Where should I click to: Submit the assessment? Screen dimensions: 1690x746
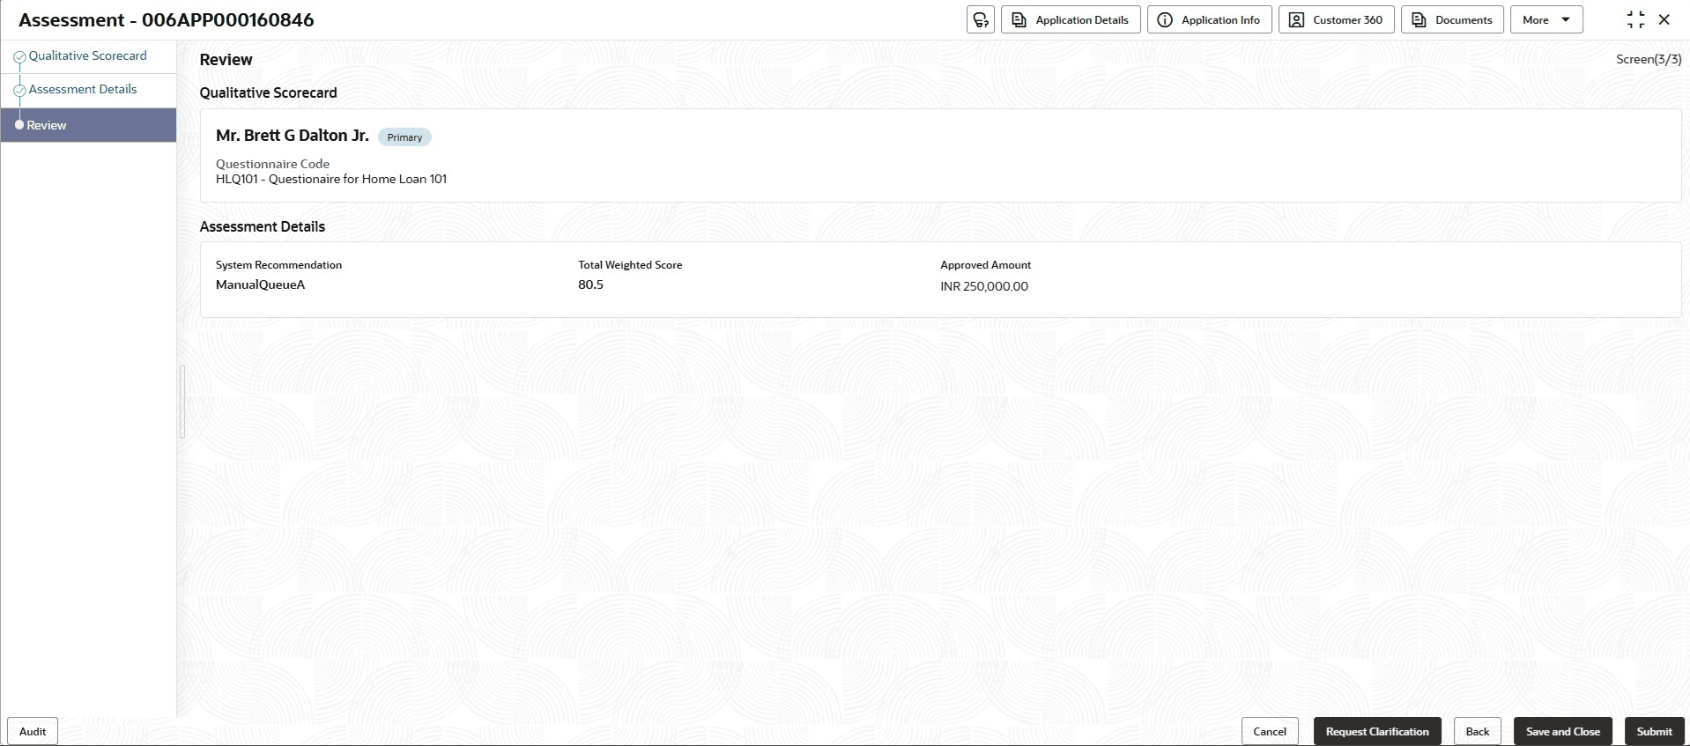coord(1654,731)
